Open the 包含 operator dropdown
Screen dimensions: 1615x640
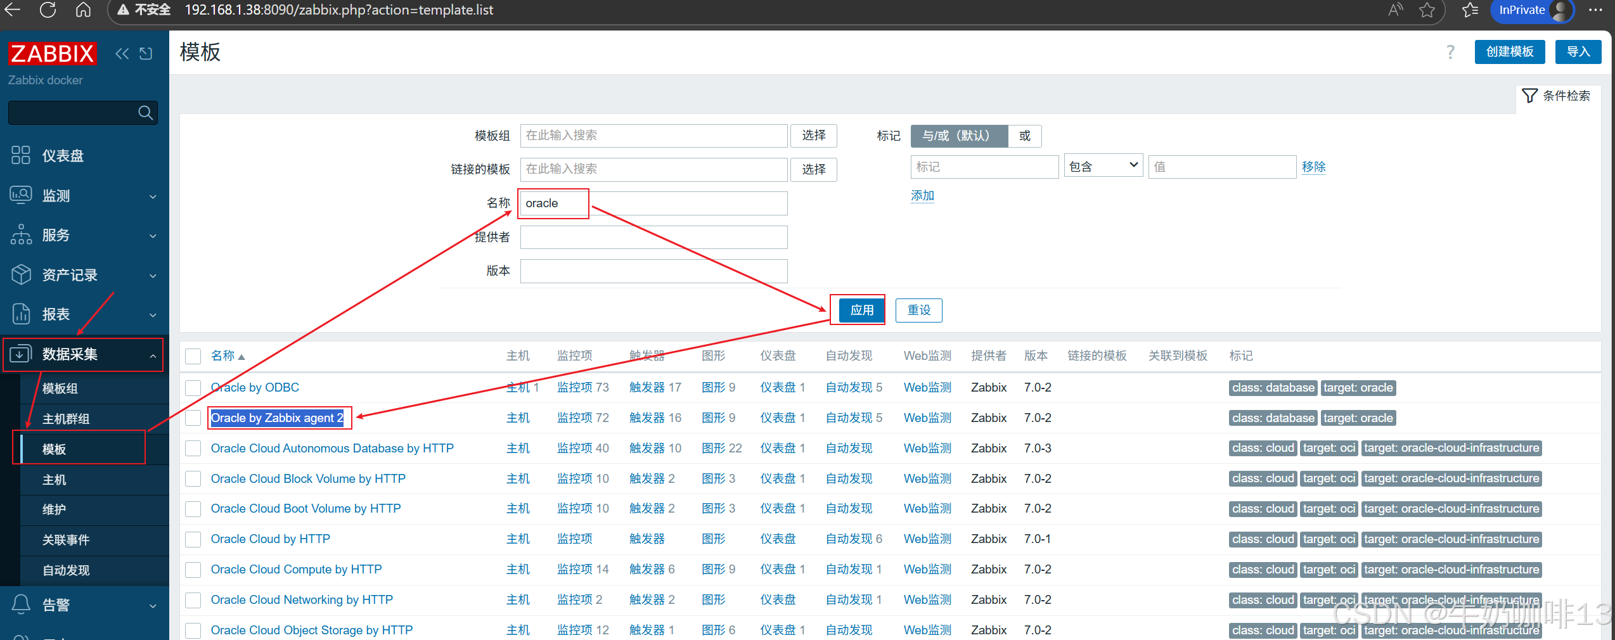click(1103, 167)
